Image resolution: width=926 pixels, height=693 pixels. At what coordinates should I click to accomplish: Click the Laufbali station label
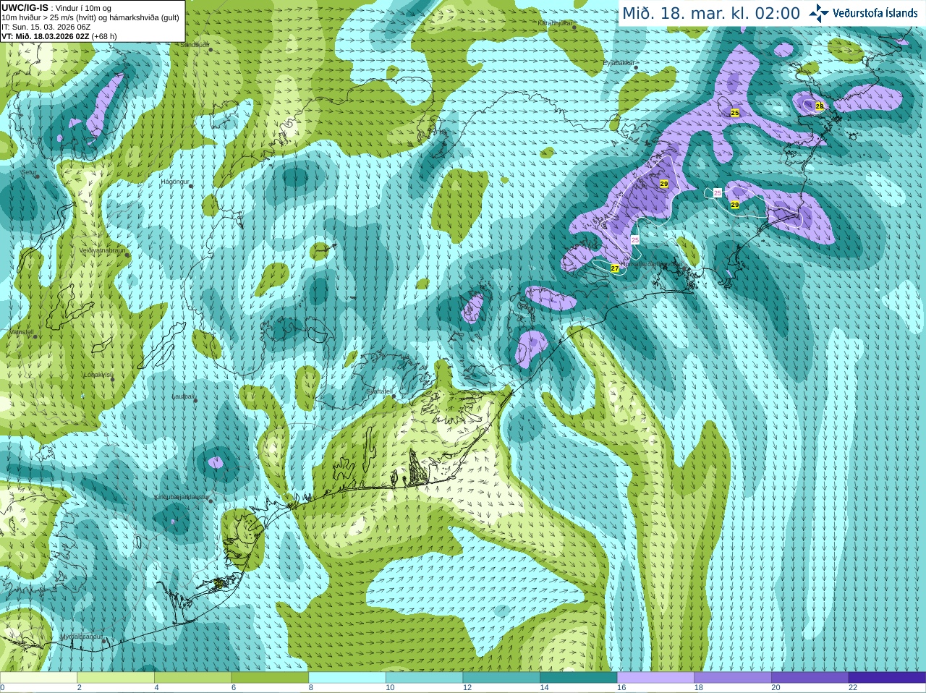(x=183, y=396)
